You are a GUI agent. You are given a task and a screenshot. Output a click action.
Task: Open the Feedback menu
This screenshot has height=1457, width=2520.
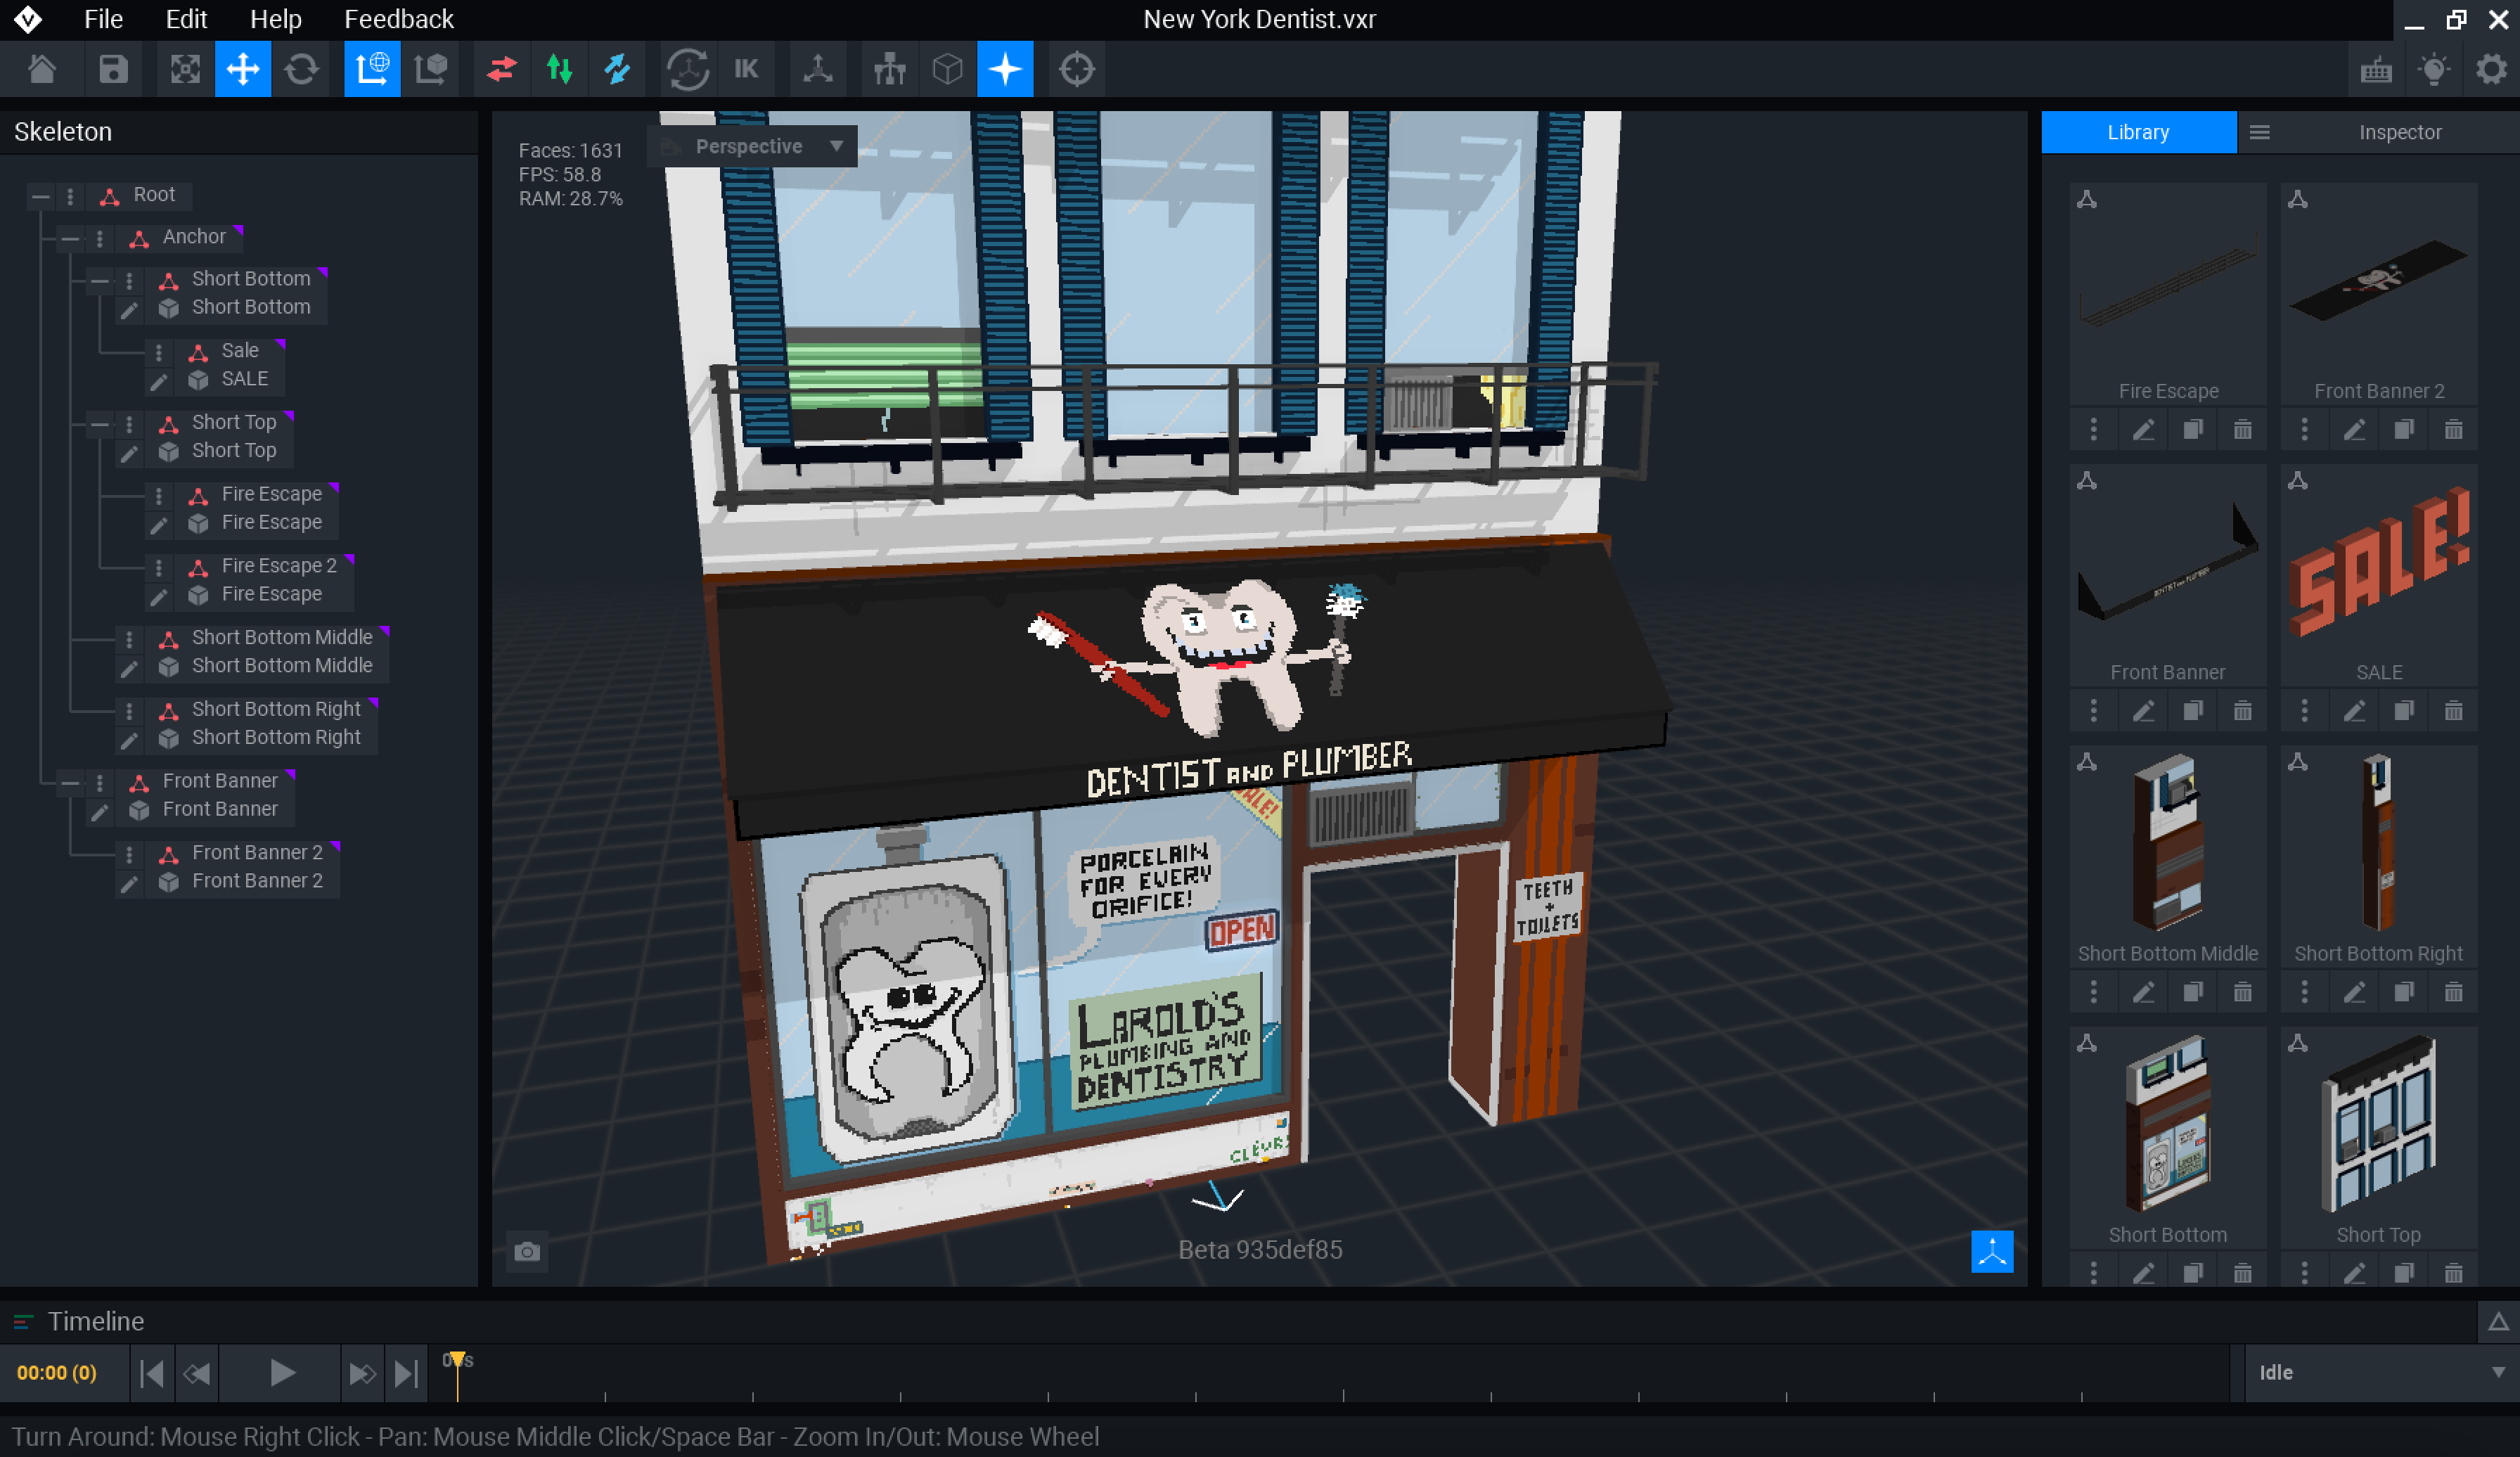(399, 19)
